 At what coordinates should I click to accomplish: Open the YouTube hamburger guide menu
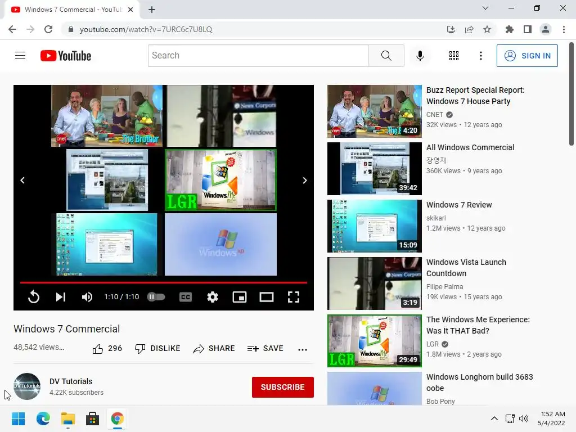[20, 56]
